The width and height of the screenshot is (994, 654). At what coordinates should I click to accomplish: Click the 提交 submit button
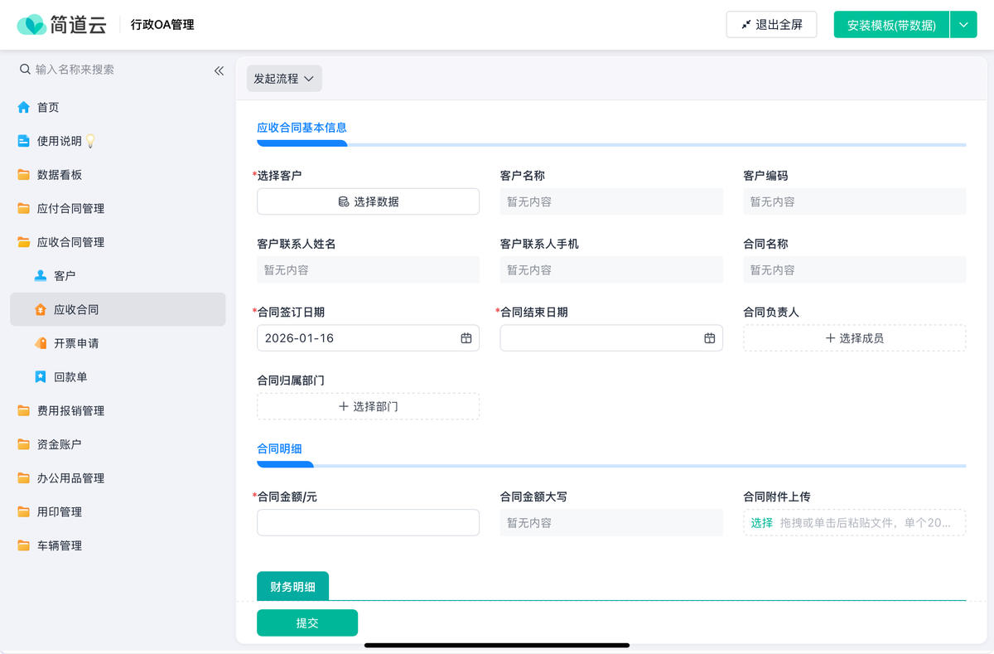click(x=306, y=623)
